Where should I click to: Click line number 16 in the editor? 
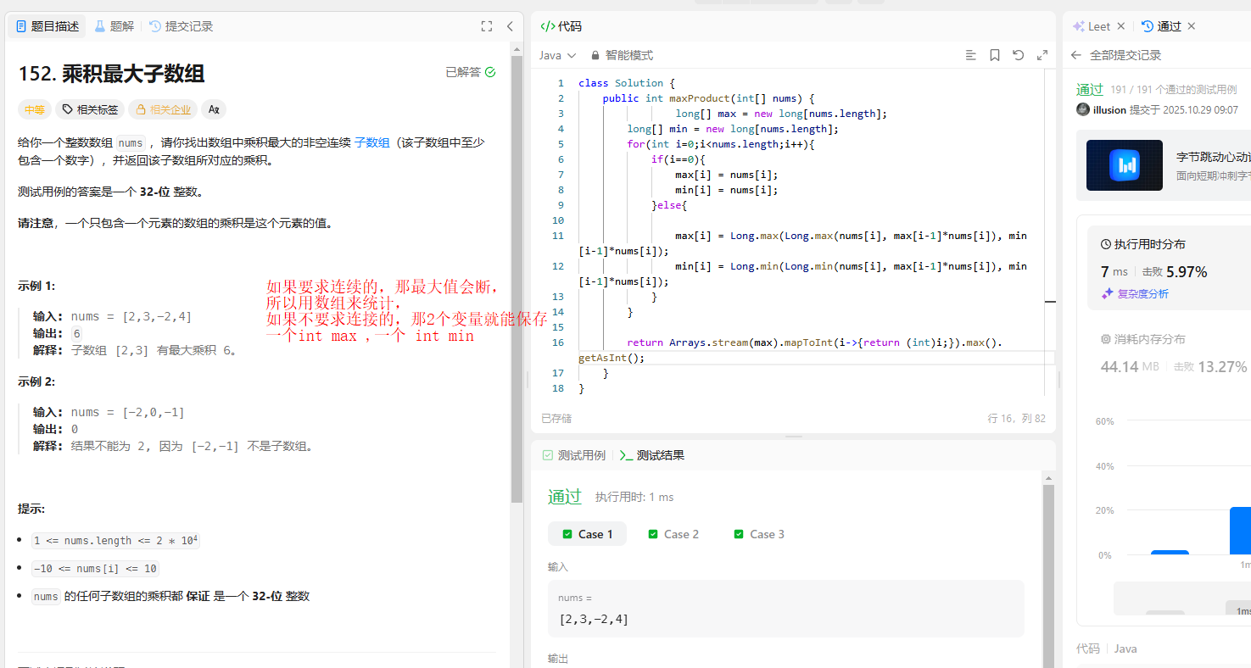click(x=558, y=342)
